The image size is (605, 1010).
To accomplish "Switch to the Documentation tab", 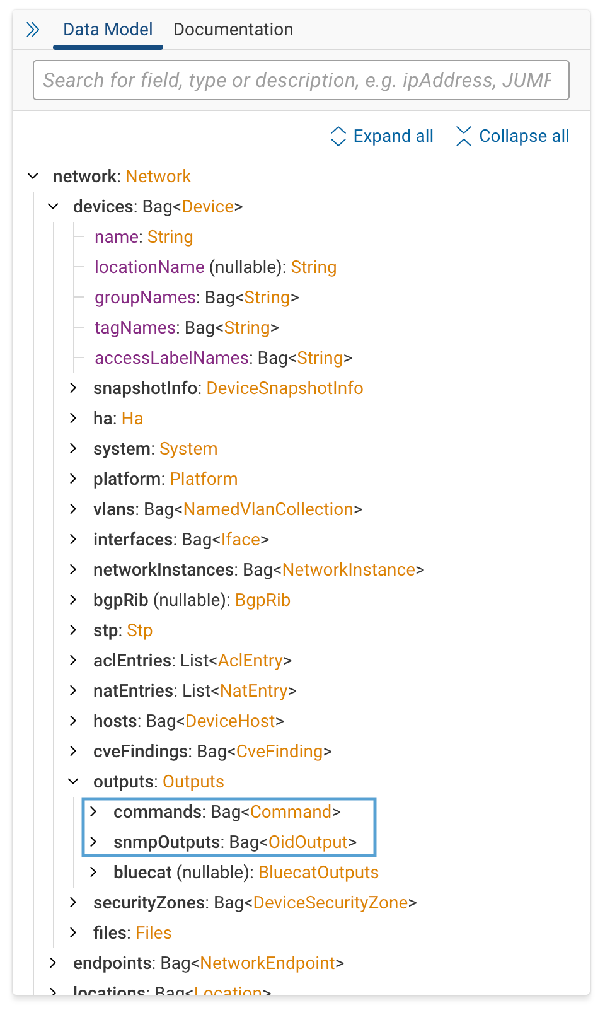I will (x=233, y=29).
